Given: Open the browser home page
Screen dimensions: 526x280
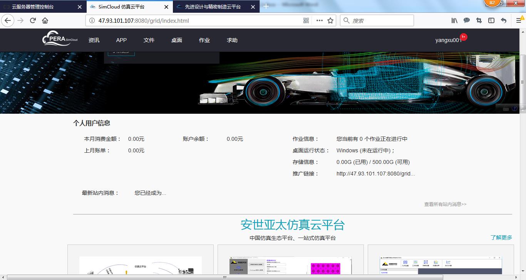Looking at the screenshot, I should click(45, 20).
